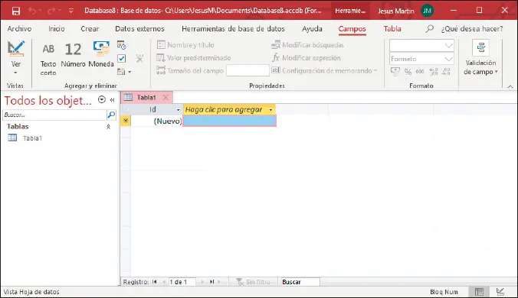Apply thousands separator format icon

[x=420, y=72]
